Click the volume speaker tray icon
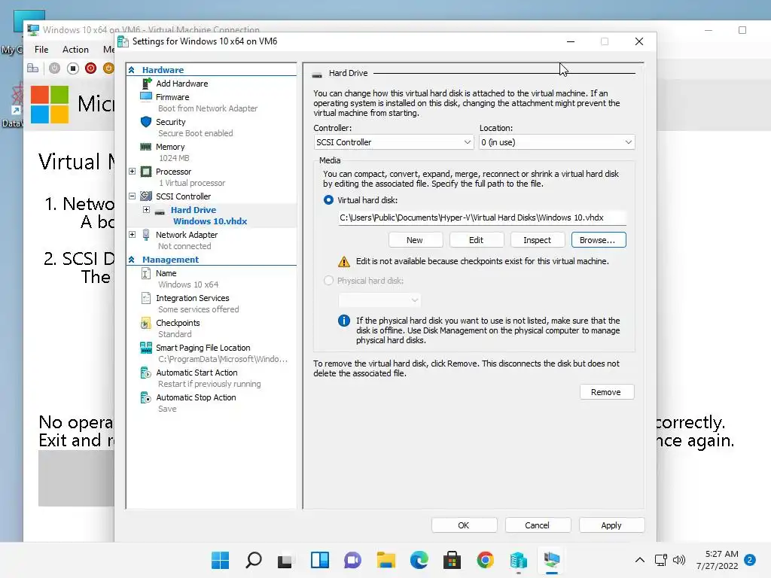The height and width of the screenshot is (578, 771). point(679,560)
